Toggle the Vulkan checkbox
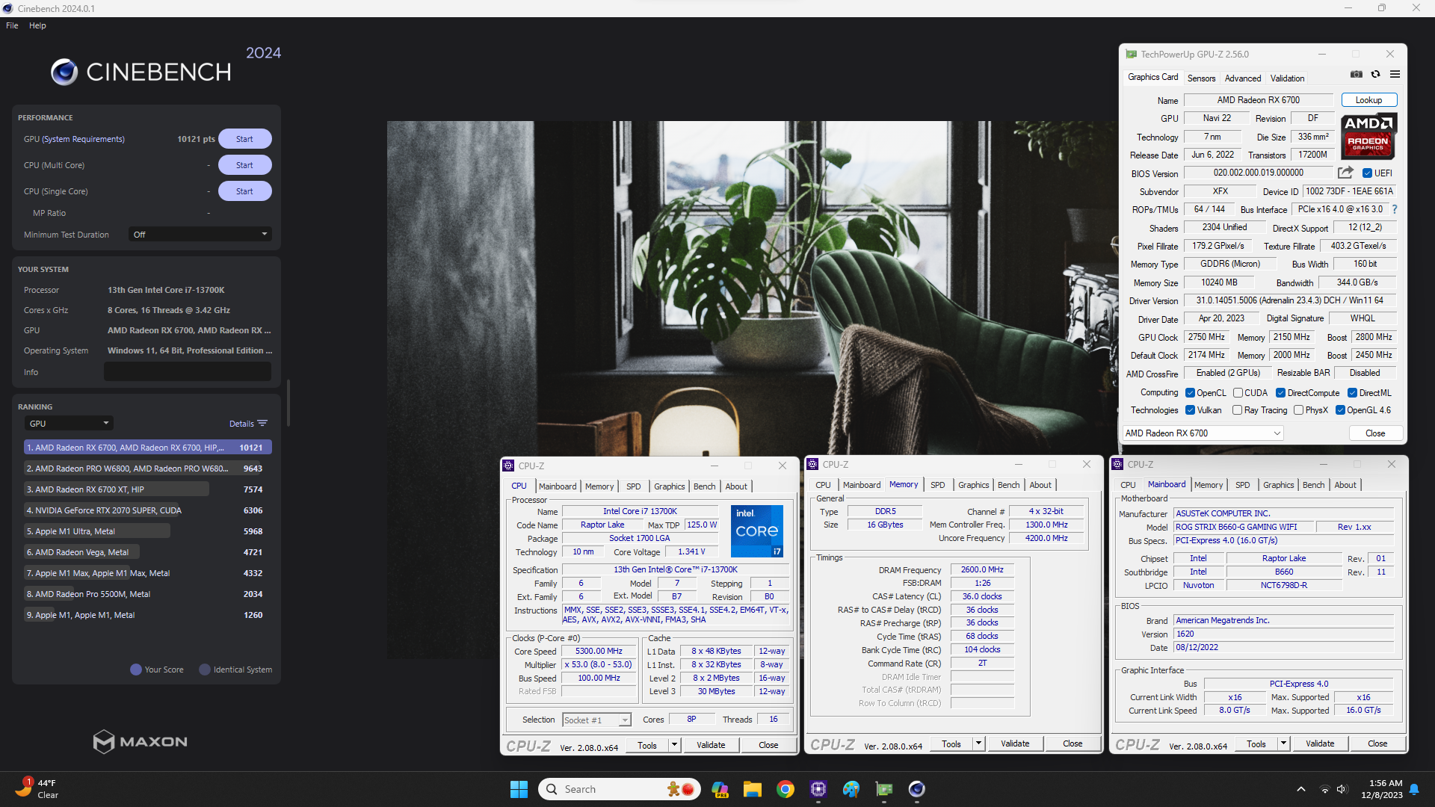This screenshot has width=1435, height=807. (x=1190, y=410)
